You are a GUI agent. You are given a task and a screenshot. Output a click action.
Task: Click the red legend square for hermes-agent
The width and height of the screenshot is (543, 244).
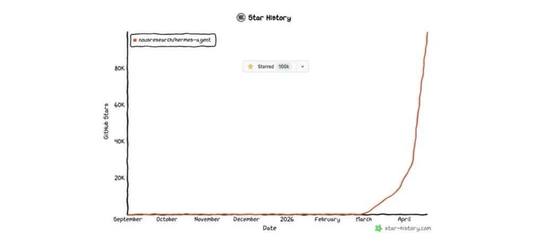(135, 40)
